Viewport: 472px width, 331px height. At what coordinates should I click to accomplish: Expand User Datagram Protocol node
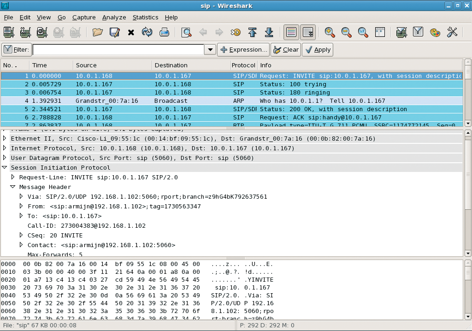[x=5, y=158]
